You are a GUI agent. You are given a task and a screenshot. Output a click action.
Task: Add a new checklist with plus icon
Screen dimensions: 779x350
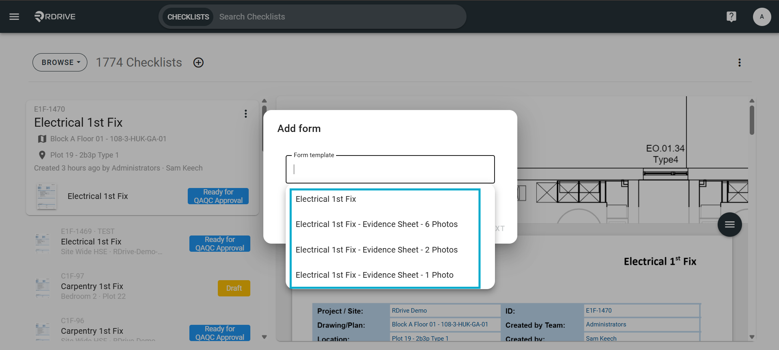pyautogui.click(x=198, y=63)
